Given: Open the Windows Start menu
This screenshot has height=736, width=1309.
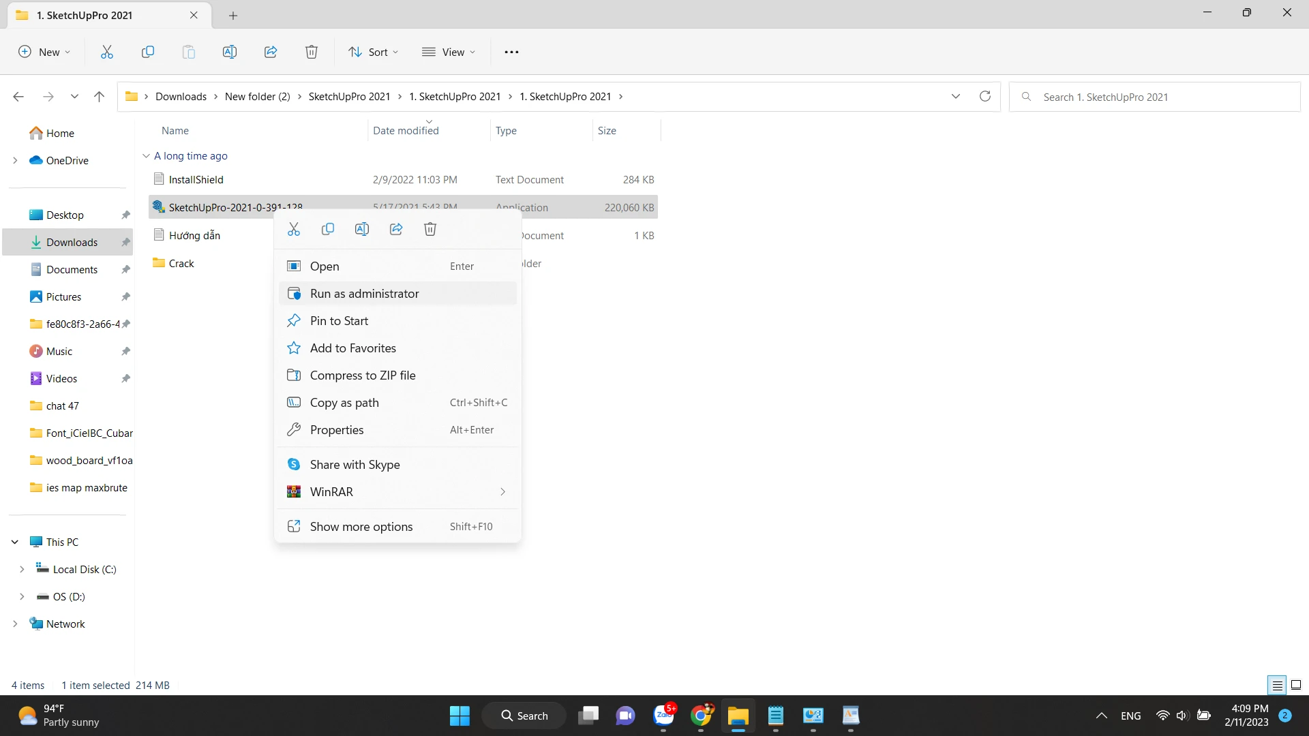Looking at the screenshot, I should tap(460, 716).
